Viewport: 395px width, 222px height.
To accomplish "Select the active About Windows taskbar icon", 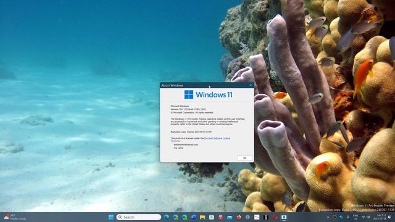I will pos(284,217).
